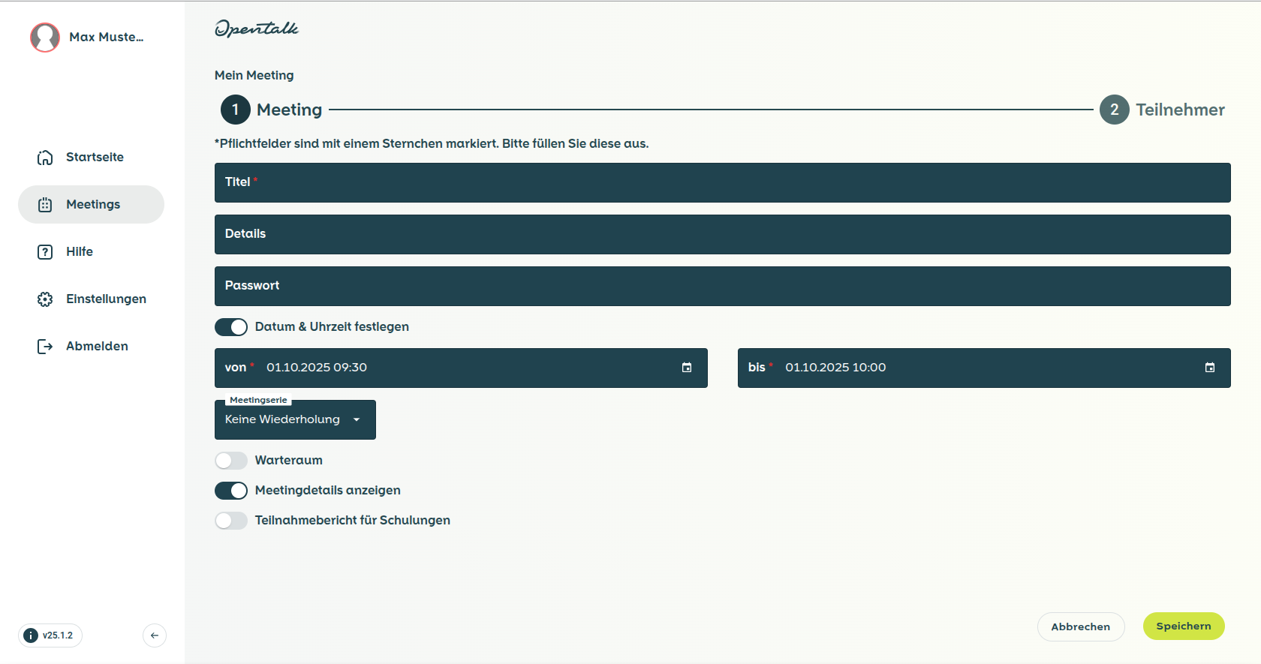Click the Einstellungen gear icon
The height and width of the screenshot is (664, 1261).
tap(45, 299)
